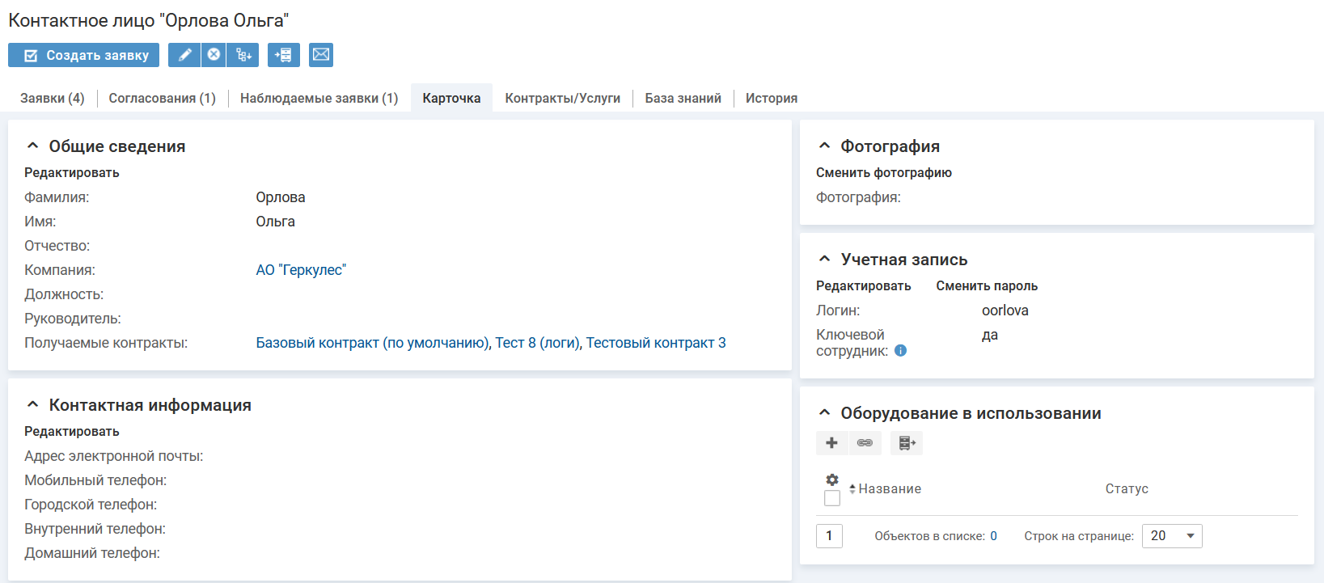Click the Сменить пароль link
Screen dimensions: 1324x583
pos(987,286)
